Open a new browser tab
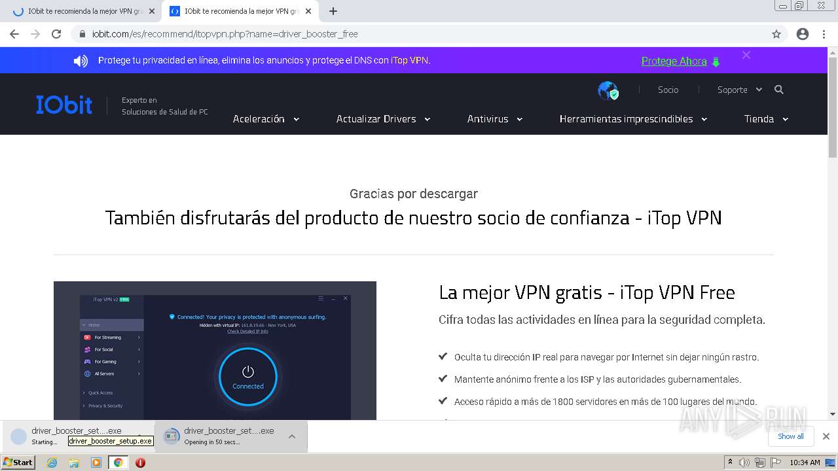The width and height of the screenshot is (838, 471). click(333, 11)
